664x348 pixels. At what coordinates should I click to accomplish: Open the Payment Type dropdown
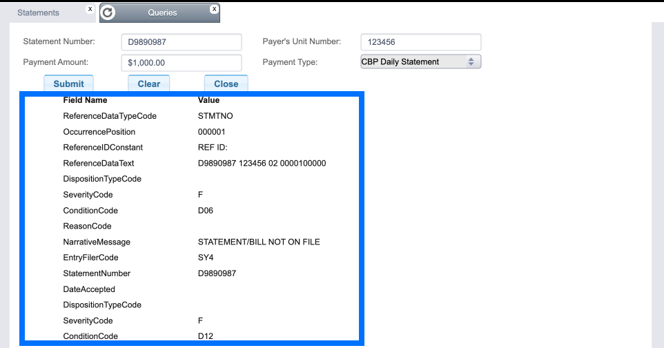coord(420,62)
